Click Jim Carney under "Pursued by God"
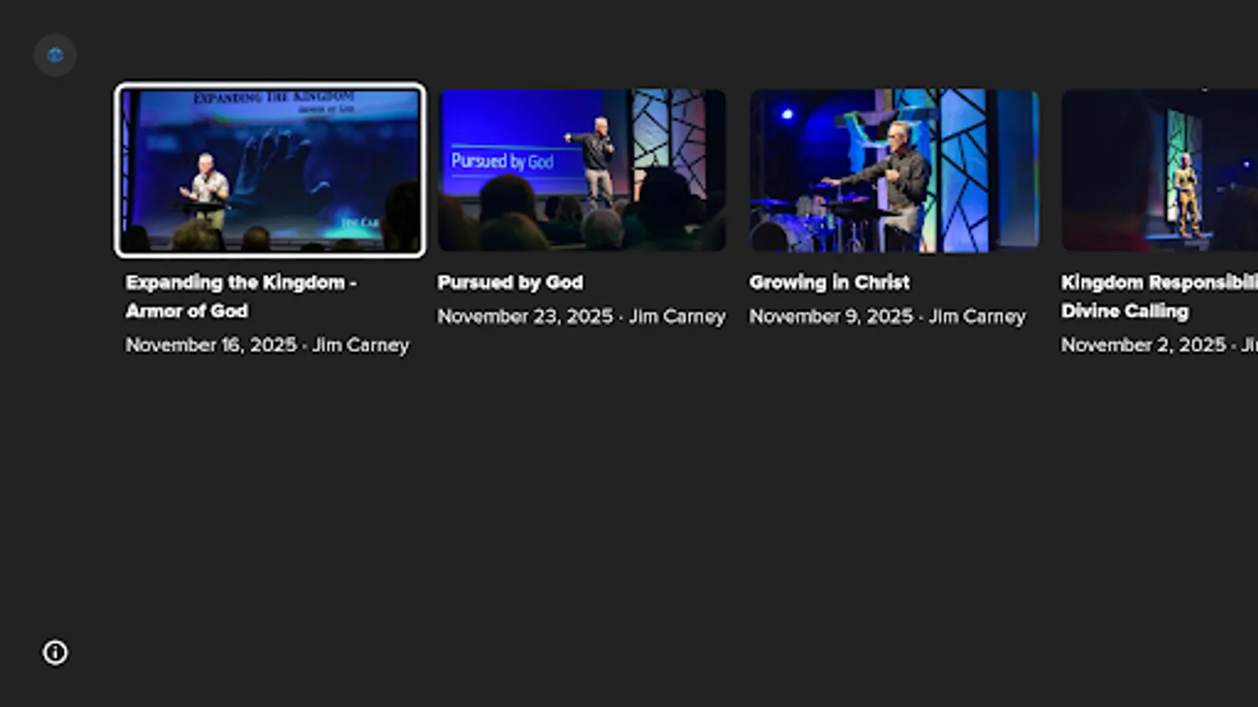The width and height of the screenshot is (1258, 707). click(679, 317)
